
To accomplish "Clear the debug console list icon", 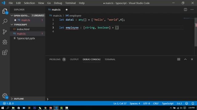I will pos(179,59).
